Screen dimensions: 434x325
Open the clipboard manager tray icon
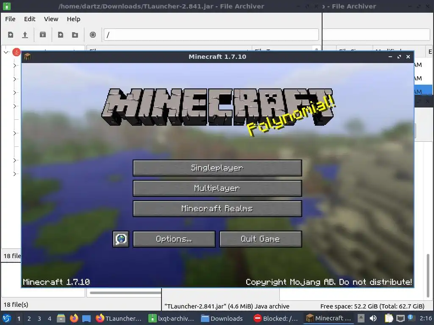coord(389,318)
